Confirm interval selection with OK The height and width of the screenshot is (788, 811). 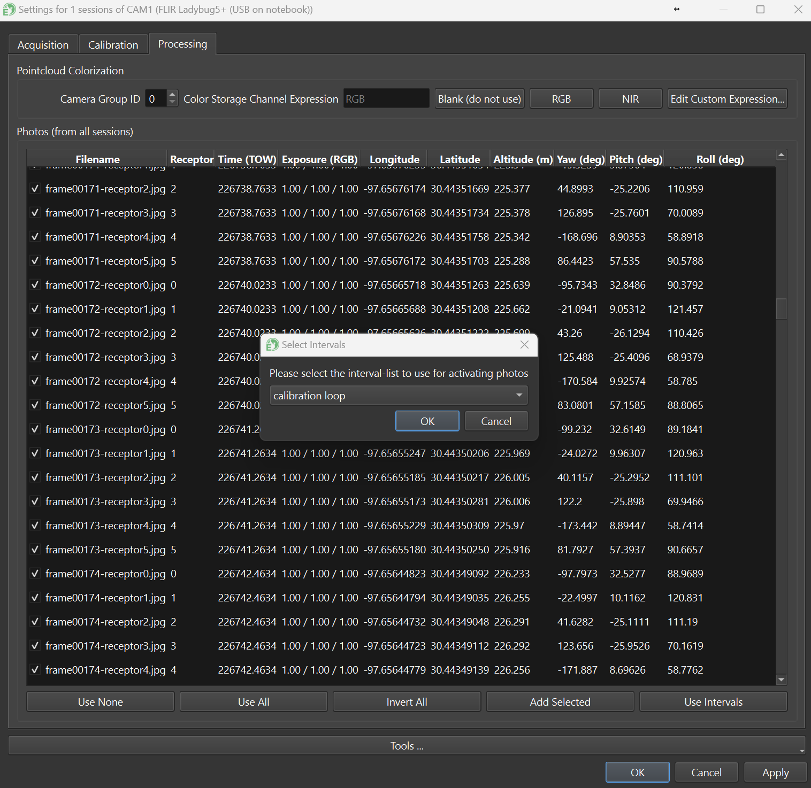pyautogui.click(x=427, y=421)
